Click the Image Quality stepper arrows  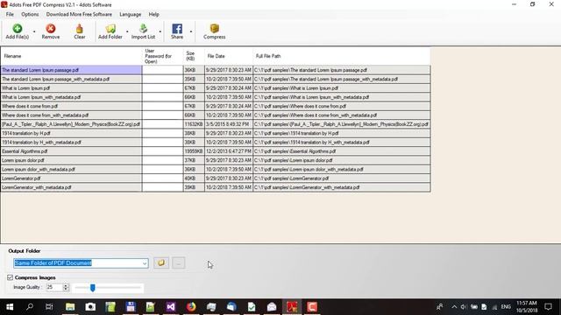[x=66, y=287]
